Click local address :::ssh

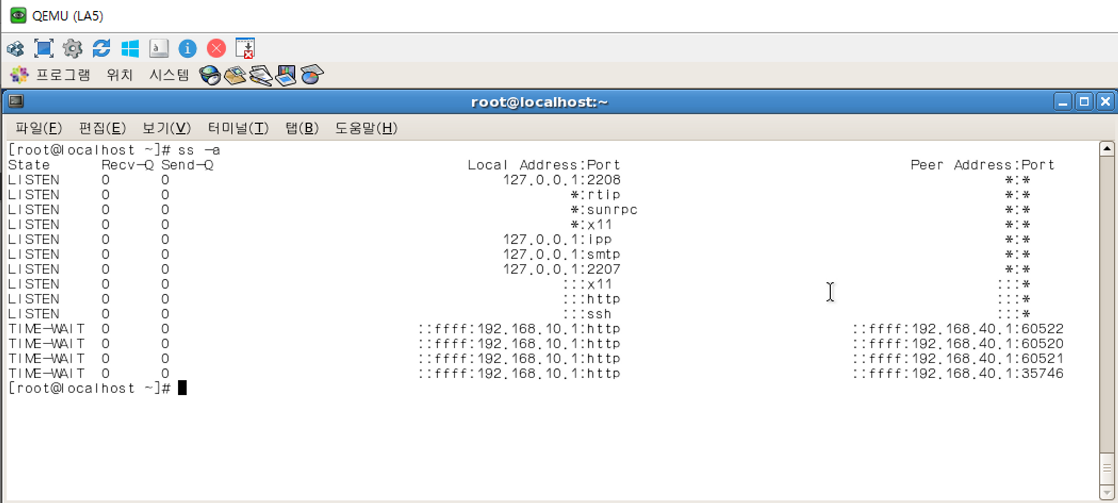coord(587,314)
